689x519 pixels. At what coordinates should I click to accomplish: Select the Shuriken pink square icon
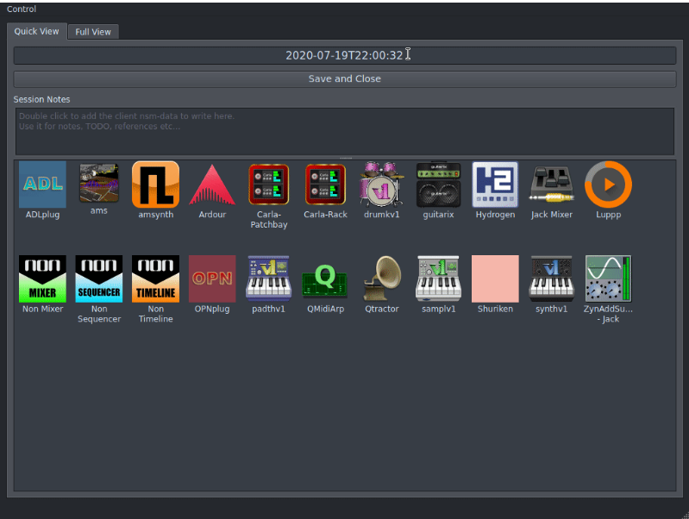point(495,279)
